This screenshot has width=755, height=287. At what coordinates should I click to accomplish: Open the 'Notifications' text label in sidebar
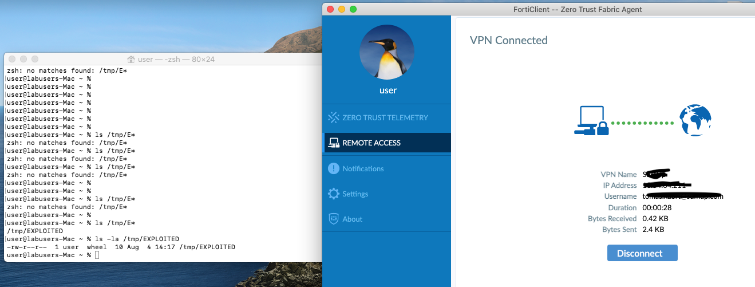[363, 168]
